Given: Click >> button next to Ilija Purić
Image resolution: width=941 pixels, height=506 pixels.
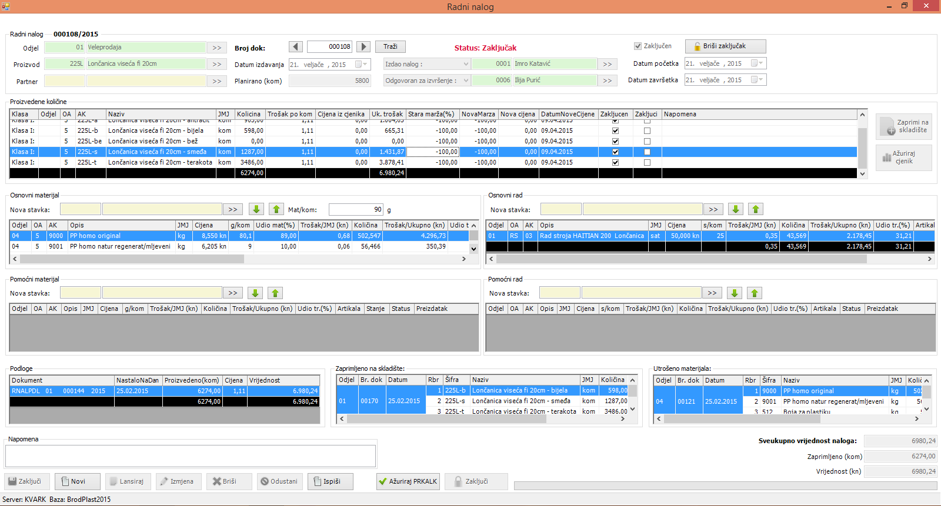Looking at the screenshot, I should click(x=608, y=81).
